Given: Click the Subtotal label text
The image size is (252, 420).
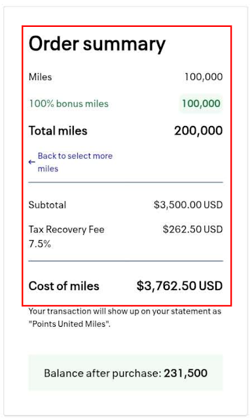Looking at the screenshot, I should pos(47,205).
